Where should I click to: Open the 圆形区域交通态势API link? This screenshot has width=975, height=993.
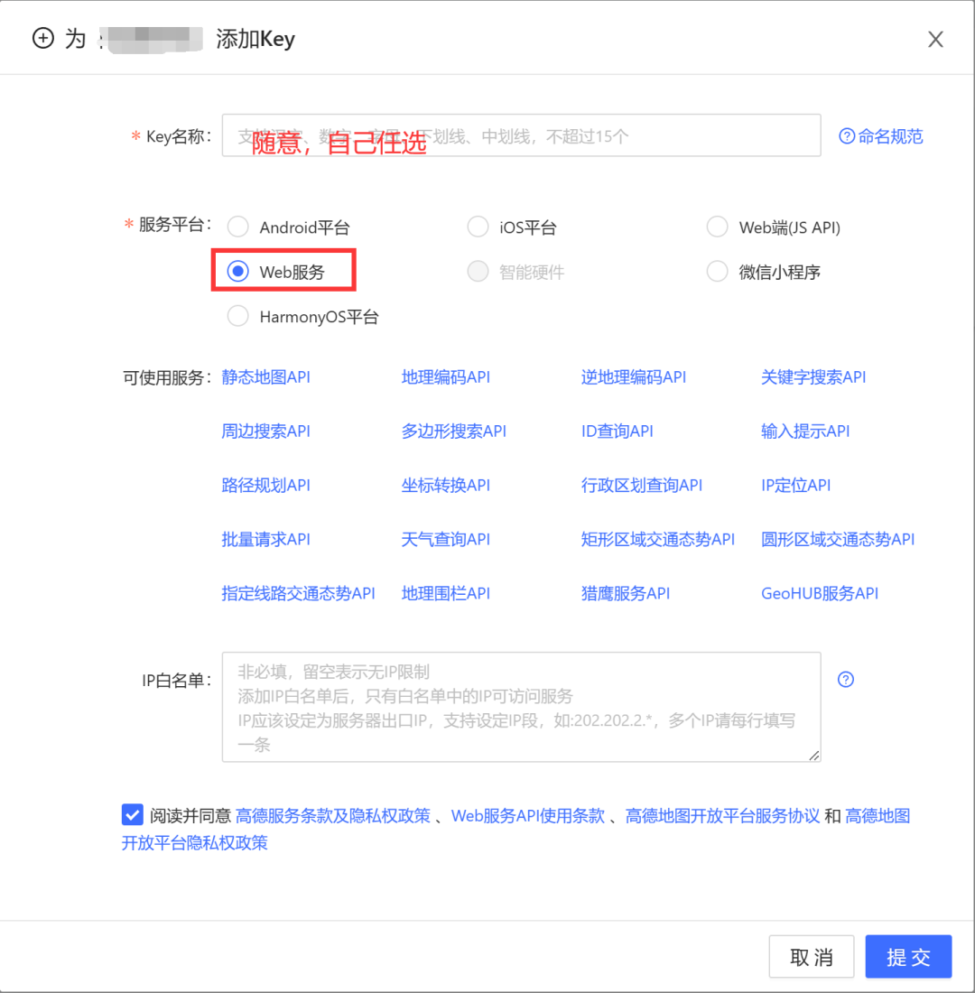coord(838,540)
